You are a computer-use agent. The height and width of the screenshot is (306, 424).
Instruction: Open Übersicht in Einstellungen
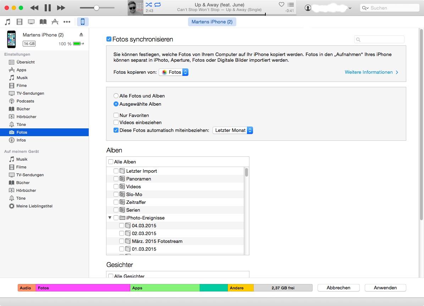pyautogui.click(x=26, y=62)
